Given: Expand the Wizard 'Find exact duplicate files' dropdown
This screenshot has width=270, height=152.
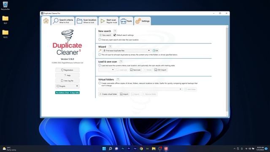Looking at the screenshot, I should [x=127, y=51].
